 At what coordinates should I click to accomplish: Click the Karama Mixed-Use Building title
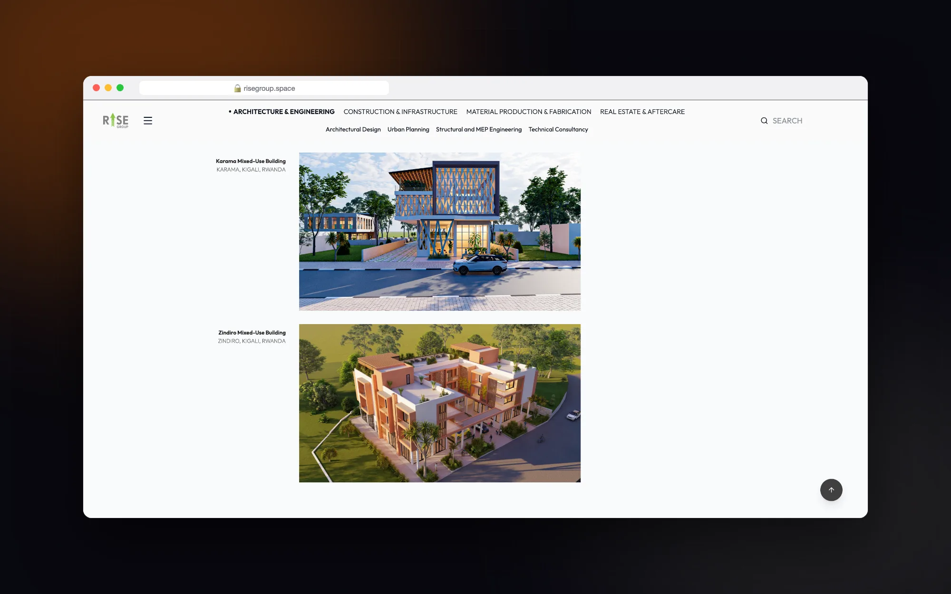pyautogui.click(x=251, y=161)
